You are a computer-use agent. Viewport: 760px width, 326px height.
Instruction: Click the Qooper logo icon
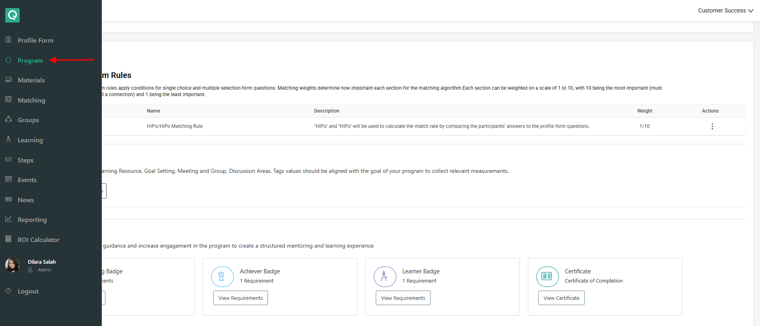point(12,15)
